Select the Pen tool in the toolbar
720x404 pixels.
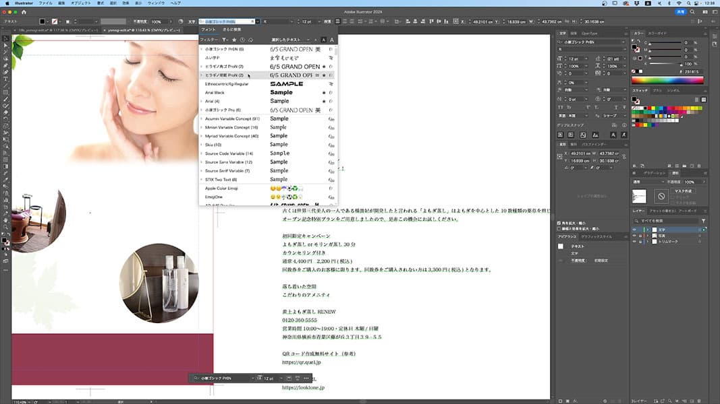pyautogui.click(x=5, y=65)
